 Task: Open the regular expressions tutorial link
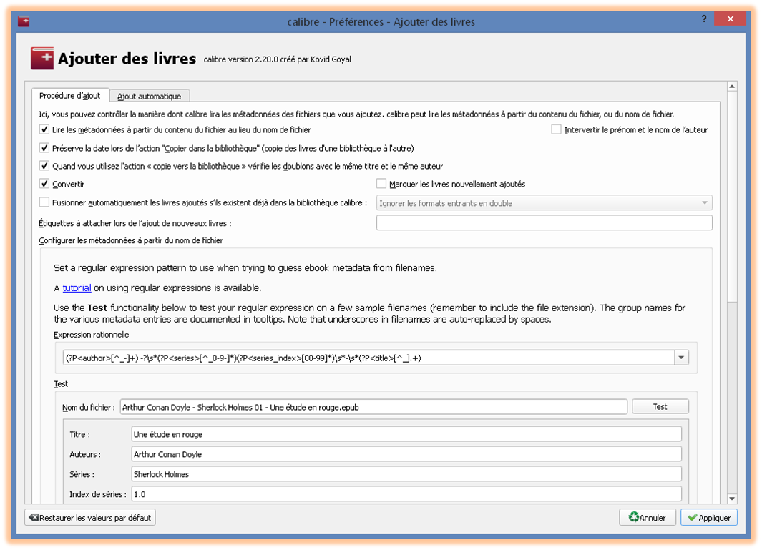pos(77,288)
